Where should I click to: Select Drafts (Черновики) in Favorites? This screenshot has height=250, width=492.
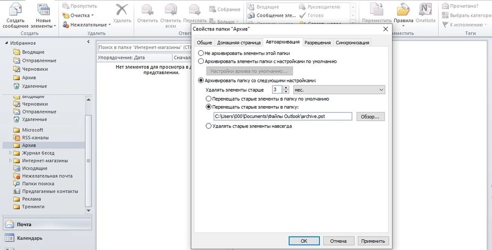point(35,69)
